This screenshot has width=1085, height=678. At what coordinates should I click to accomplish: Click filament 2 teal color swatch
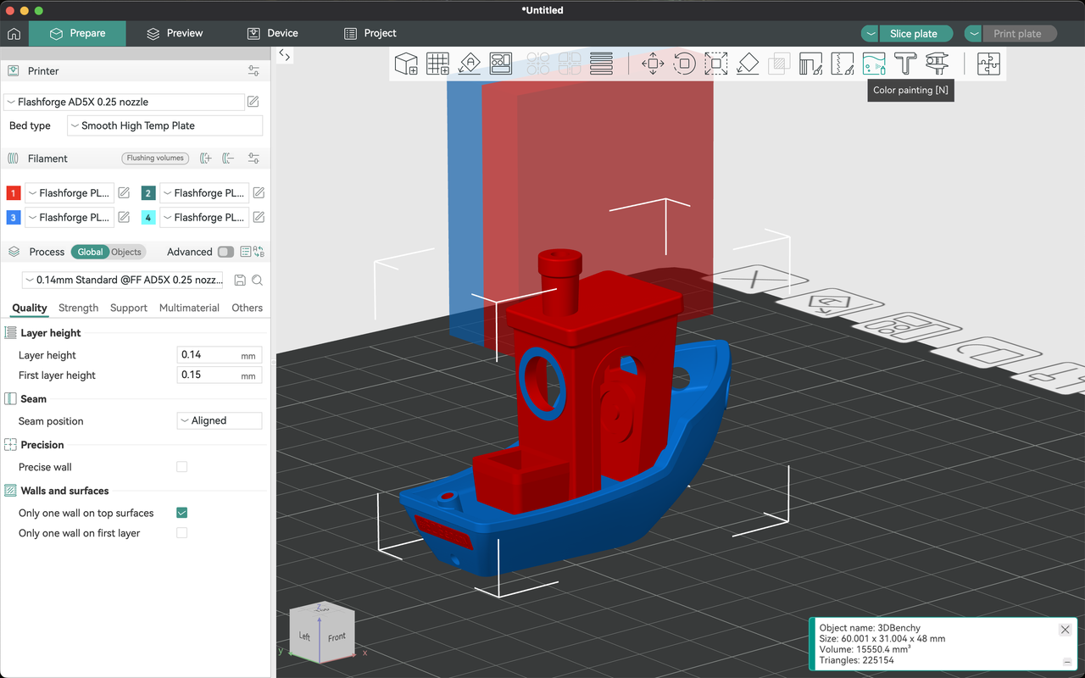148,193
